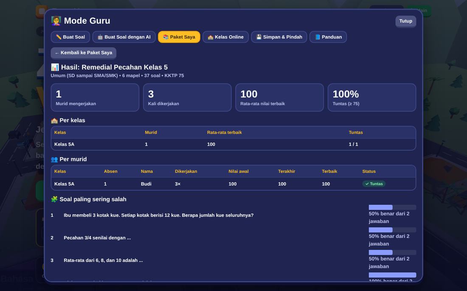Viewport: 467px width, 291px height.
Task: Open the Buat Soal tab
Action: tap(70, 37)
